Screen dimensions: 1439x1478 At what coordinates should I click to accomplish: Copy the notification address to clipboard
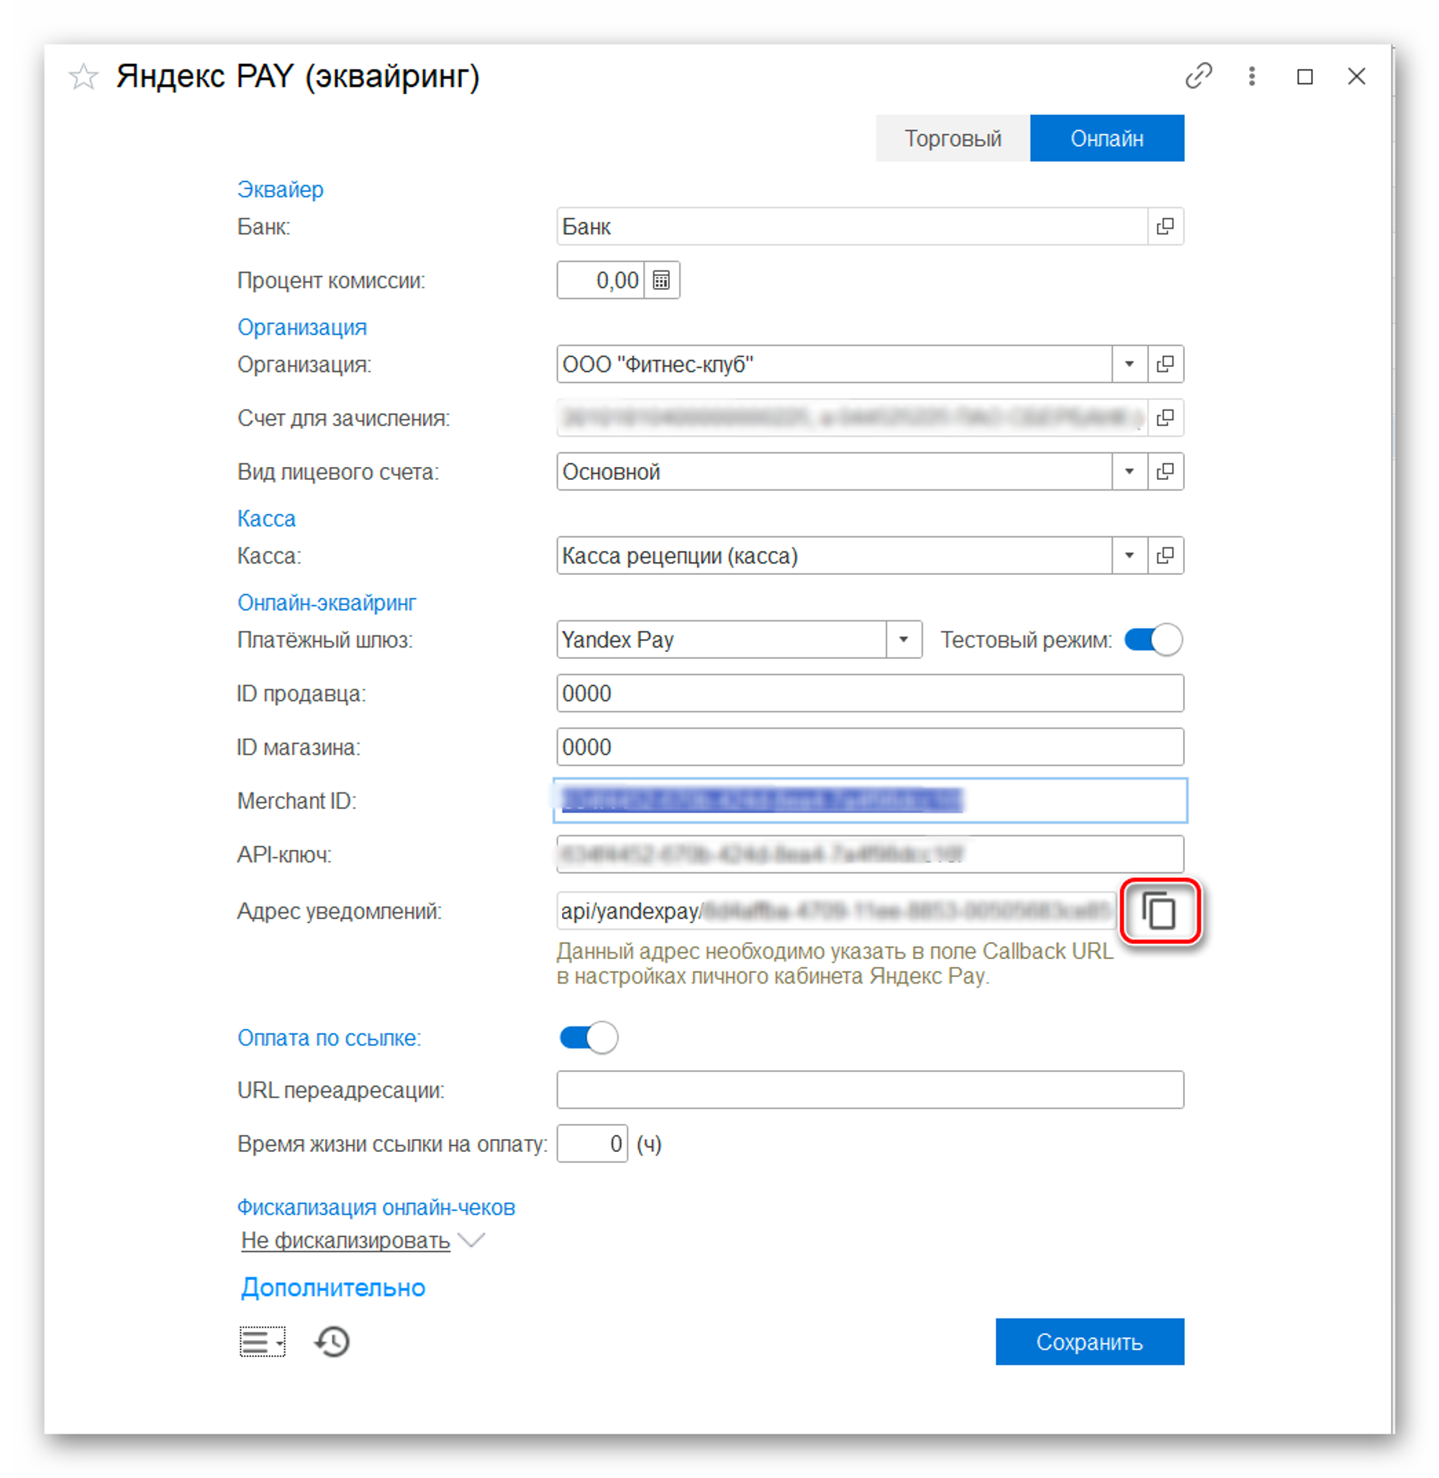coord(1158,910)
